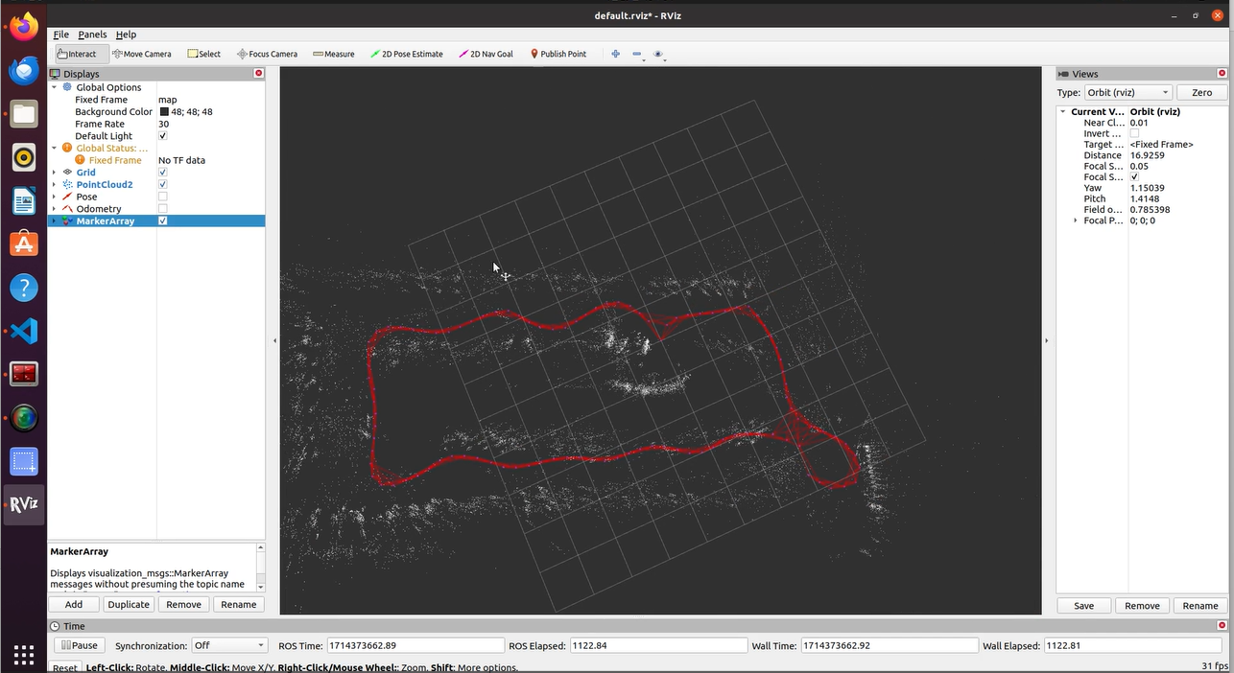Screen dimensions: 1234x673
Task: Enable the Odometry display checkbox
Action: (162, 208)
